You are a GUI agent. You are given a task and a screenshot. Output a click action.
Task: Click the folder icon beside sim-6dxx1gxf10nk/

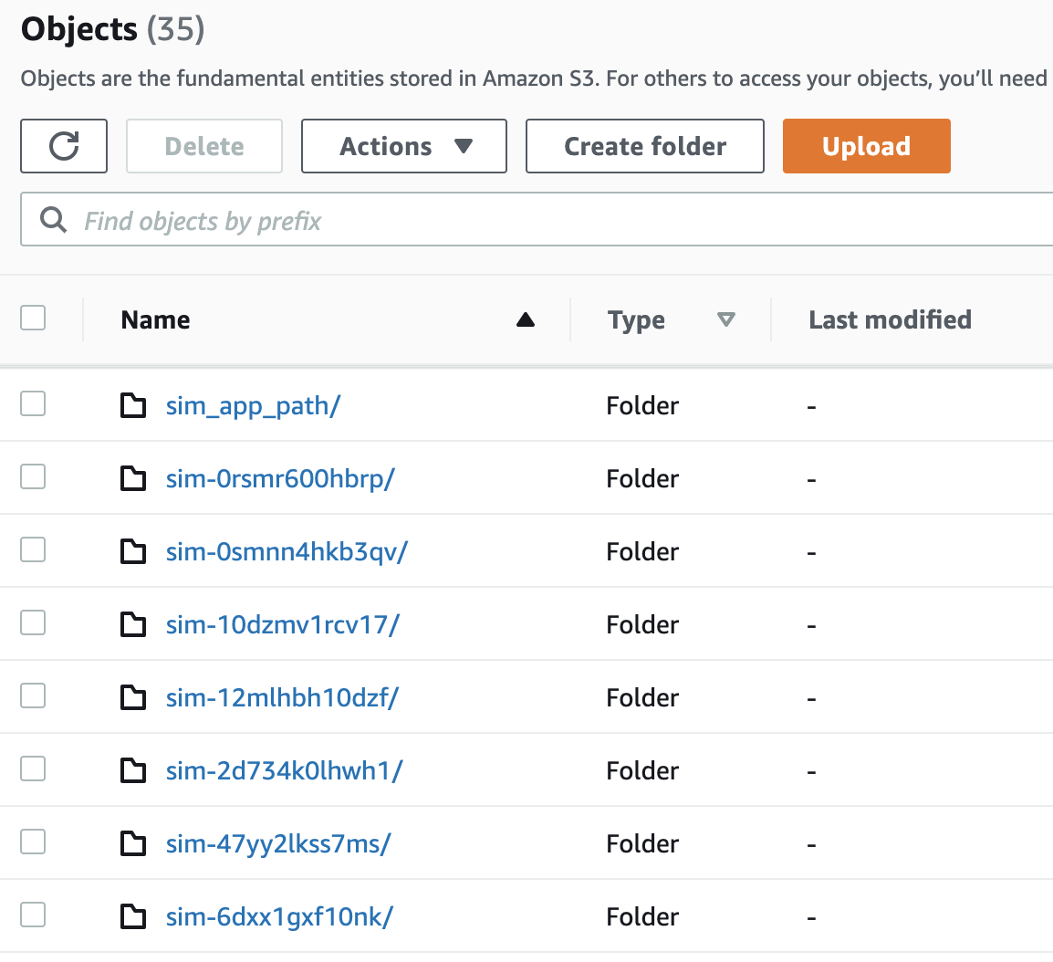click(134, 916)
